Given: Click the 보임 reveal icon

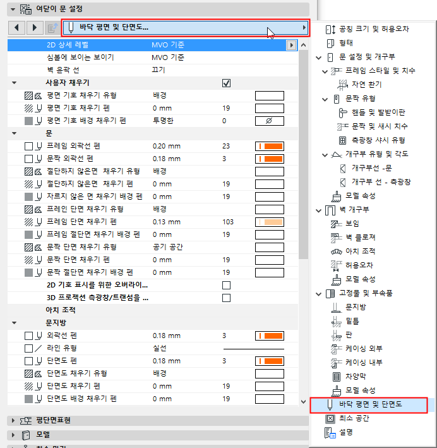Looking at the screenshot, I should coord(336,224).
